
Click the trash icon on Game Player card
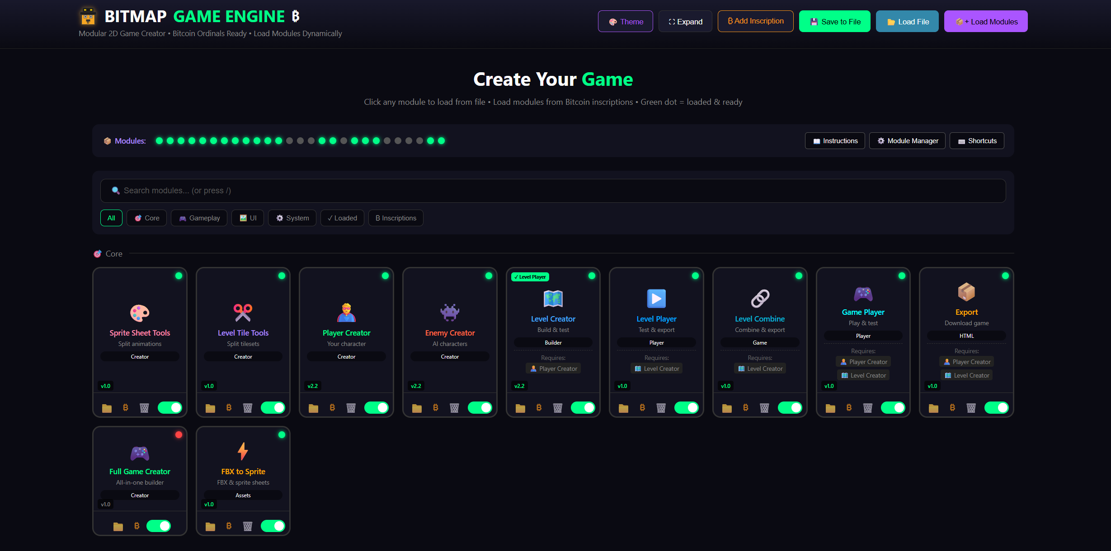[868, 408]
